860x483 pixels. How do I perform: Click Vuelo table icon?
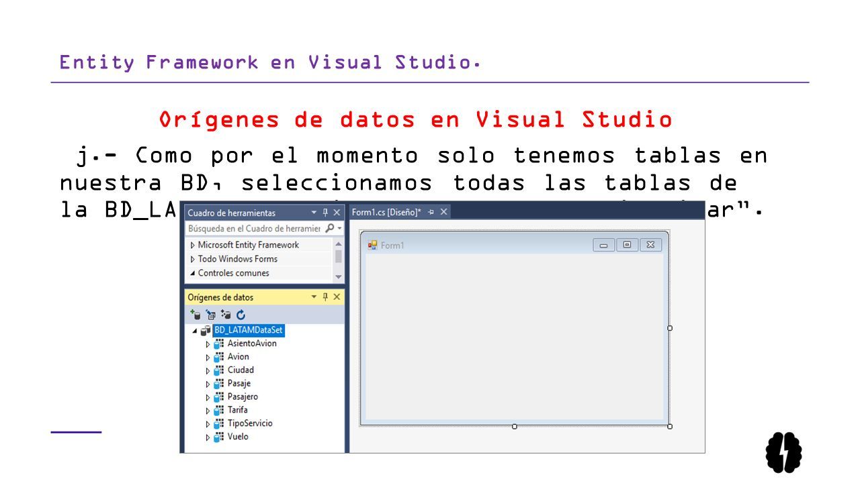point(219,437)
